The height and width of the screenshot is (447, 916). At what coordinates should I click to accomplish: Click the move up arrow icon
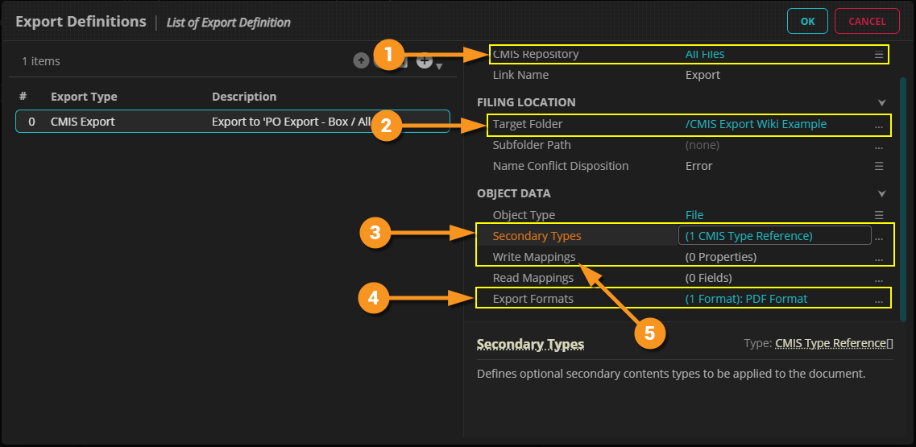(361, 61)
